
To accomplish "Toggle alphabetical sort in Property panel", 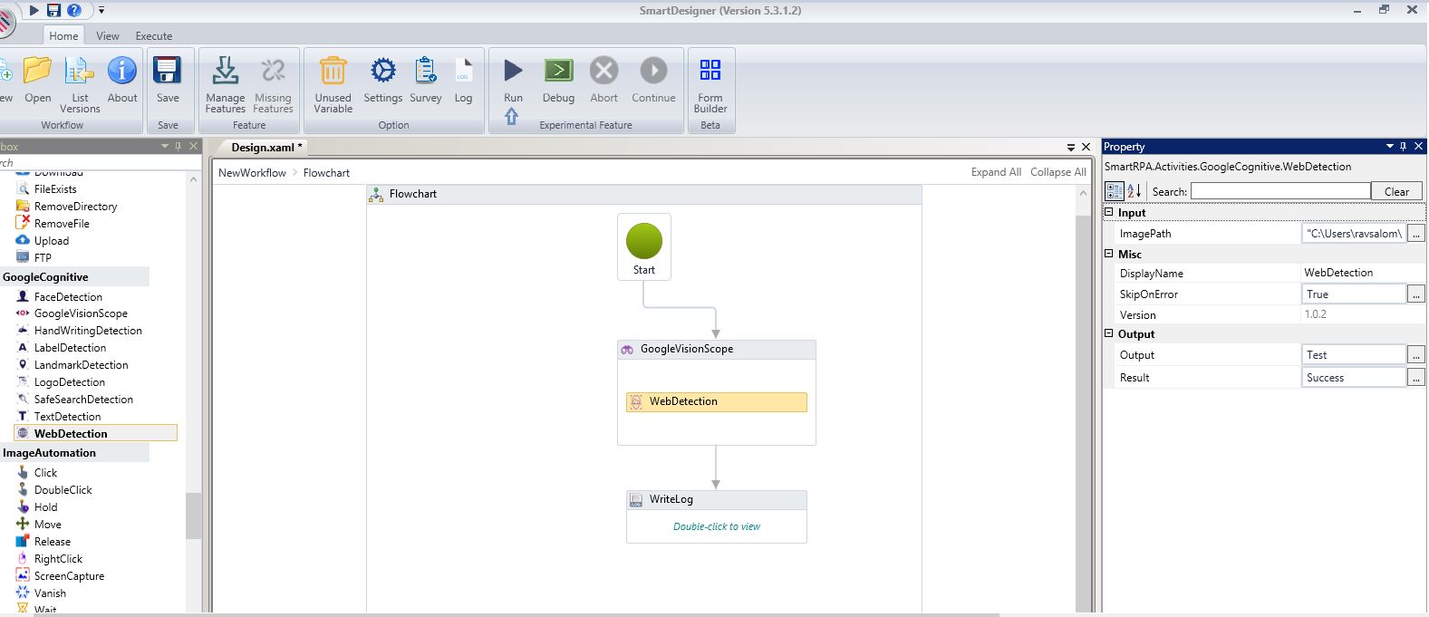I will pos(1134,191).
